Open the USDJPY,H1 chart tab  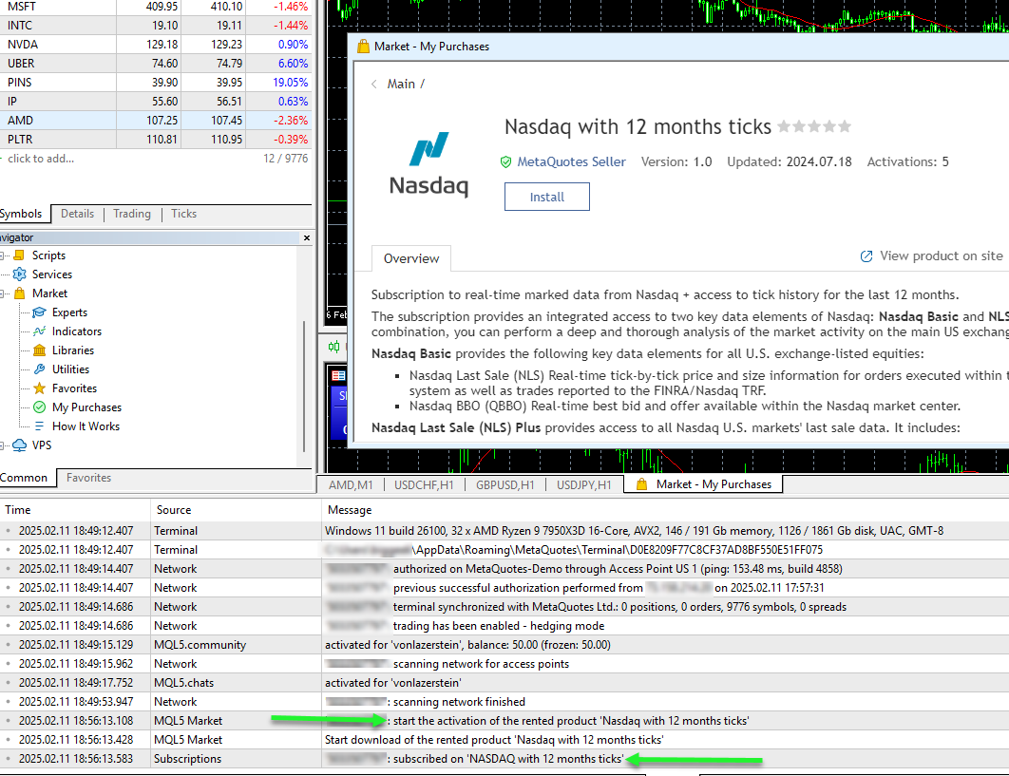tap(584, 484)
